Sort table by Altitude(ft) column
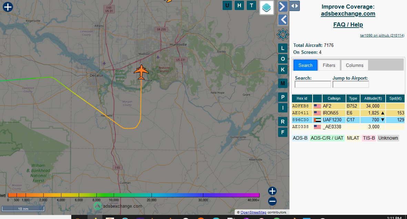 [x=373, y=98]
